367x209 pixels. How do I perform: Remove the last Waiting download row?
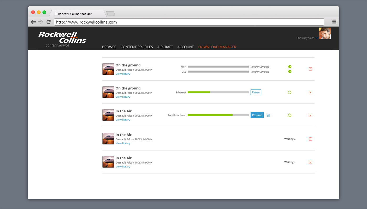[310, 162]
